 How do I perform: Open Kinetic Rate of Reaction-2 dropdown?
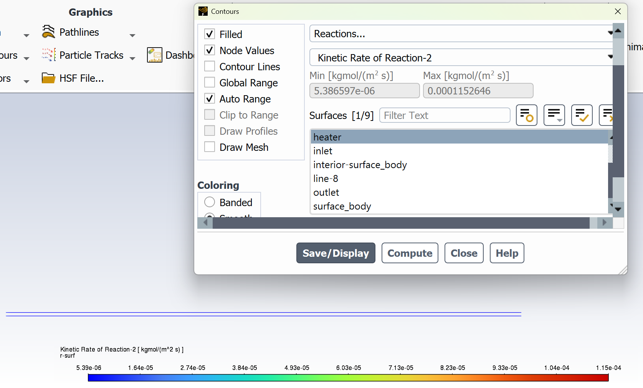pyautogui.click(x=461, y=58)
